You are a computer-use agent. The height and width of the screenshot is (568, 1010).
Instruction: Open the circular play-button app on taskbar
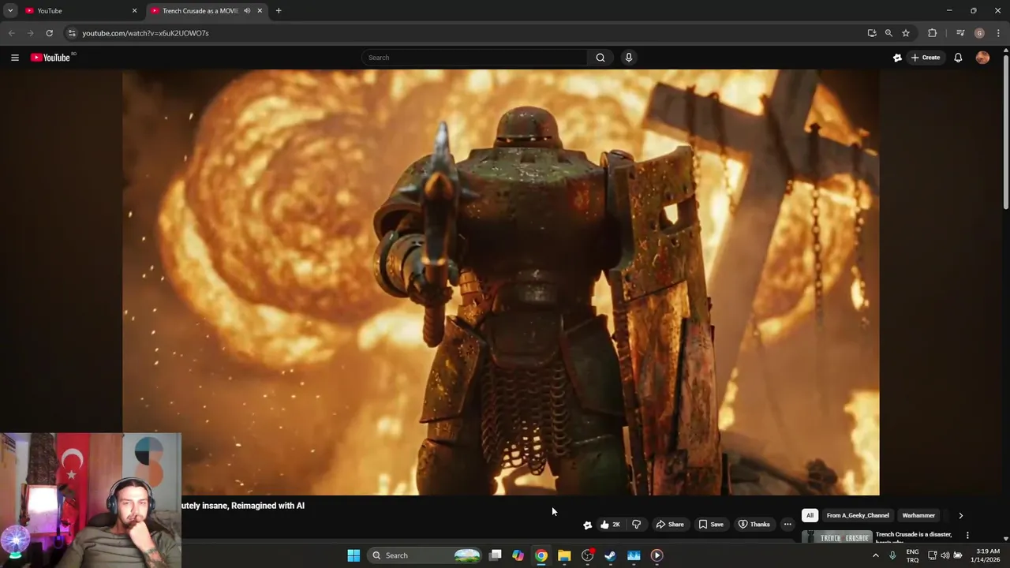tap(656, 555)
